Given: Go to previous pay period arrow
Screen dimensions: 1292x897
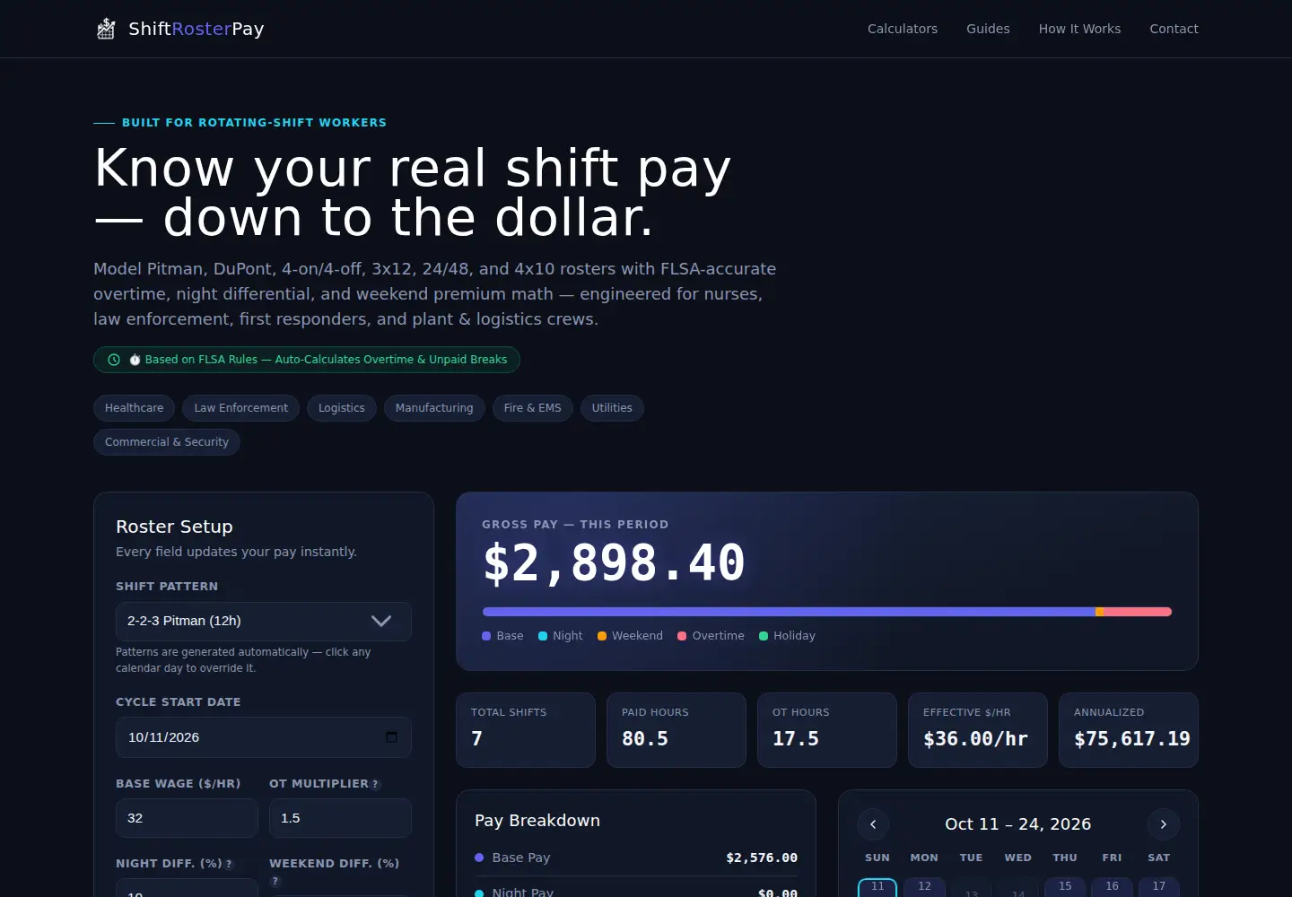Looking at the screenshot, I should (873, 824).
